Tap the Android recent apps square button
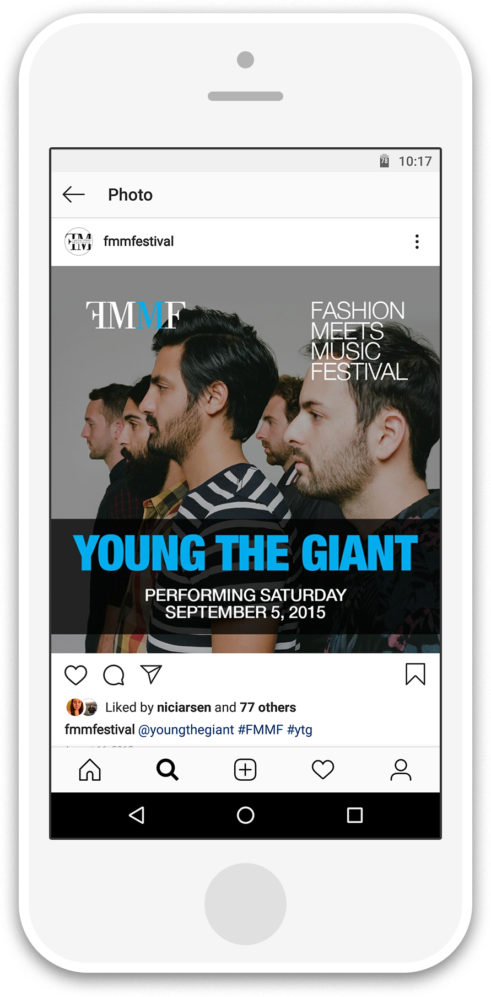 355,815
